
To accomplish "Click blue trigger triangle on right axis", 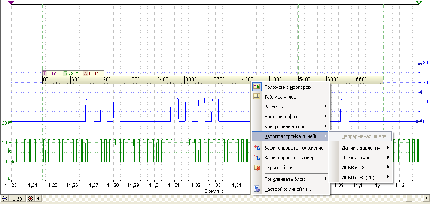I will pos(421,93).
